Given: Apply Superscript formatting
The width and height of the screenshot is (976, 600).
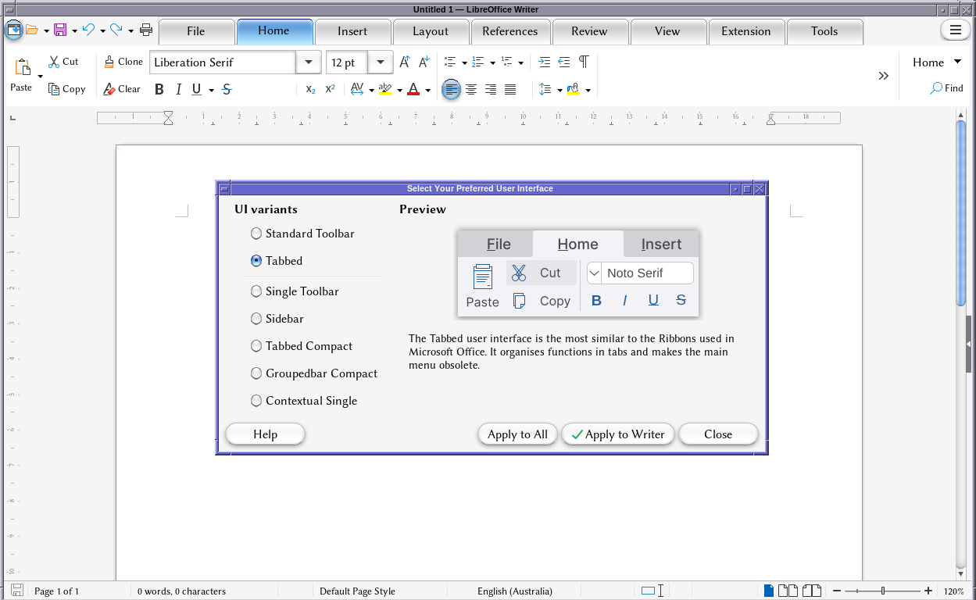Looking at the screenshot, I should [x=330, y=90].
